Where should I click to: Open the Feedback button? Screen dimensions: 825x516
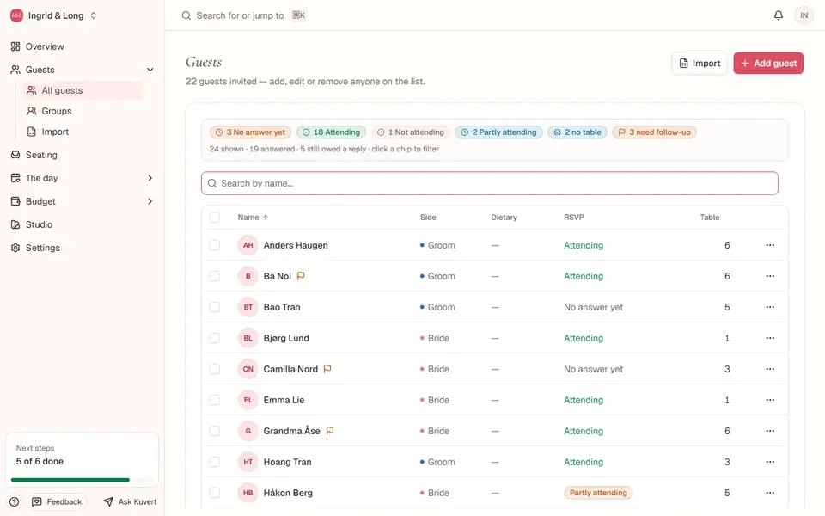[x=58, y=501]
